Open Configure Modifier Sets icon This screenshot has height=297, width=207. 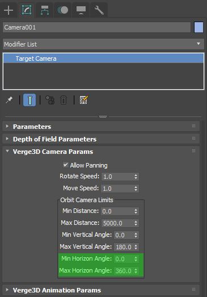(x=83, y=100)
